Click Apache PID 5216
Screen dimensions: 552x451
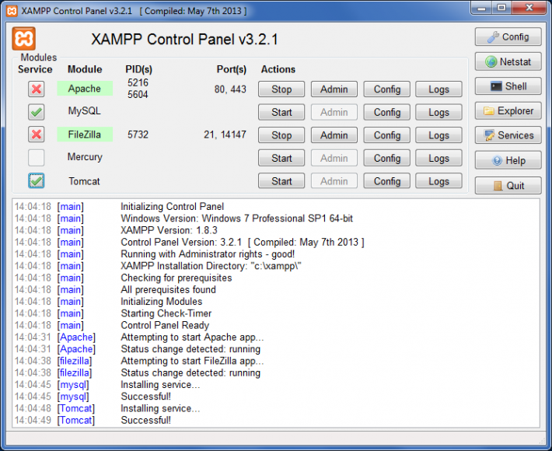coord(138,82)
